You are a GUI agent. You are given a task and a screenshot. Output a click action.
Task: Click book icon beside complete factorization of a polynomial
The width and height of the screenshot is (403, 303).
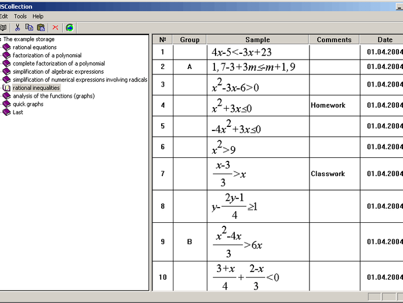coord(6,63)
